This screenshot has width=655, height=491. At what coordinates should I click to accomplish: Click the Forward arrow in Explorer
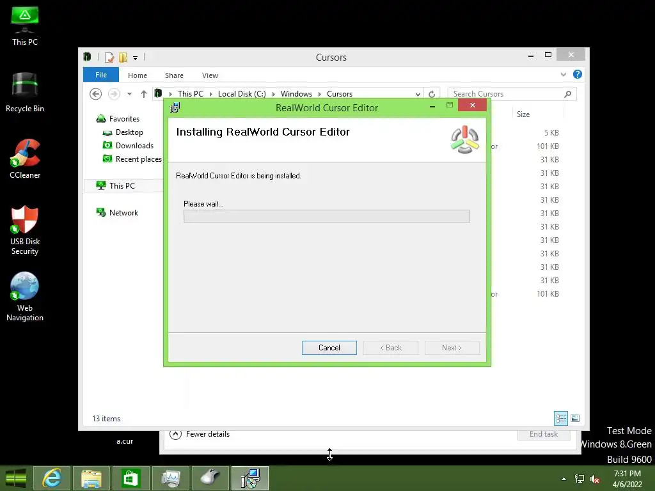pyautogui.click(x=114, y=94)
